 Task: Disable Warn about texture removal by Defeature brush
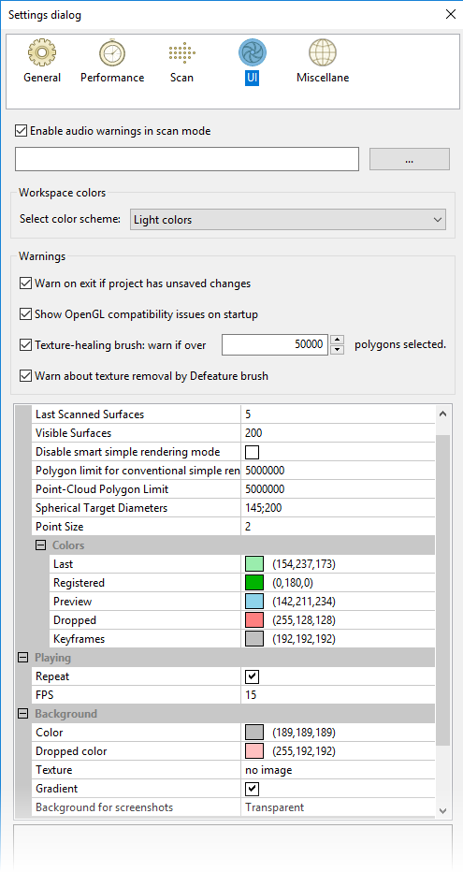click(25, 376)
